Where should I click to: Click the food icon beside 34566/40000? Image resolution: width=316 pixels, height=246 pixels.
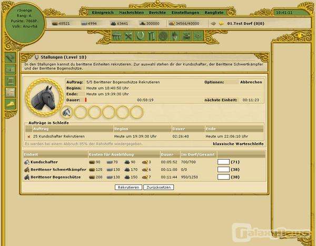[172, 24]
